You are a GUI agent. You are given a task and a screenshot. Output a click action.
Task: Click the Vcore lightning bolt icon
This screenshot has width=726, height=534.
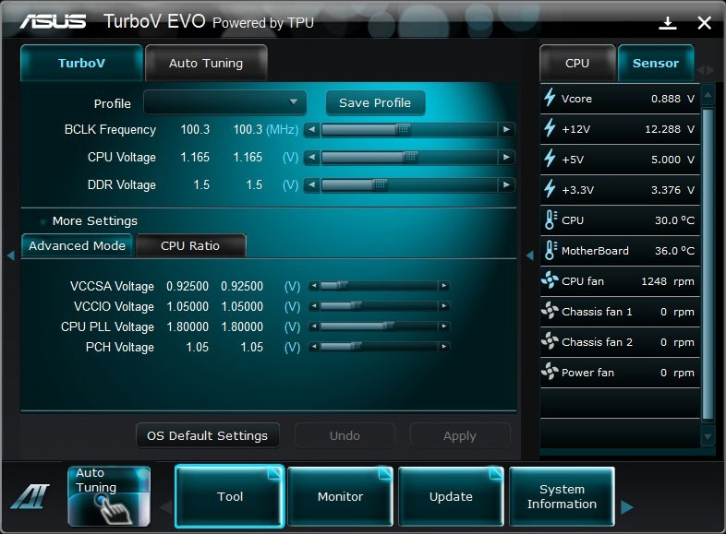[x=550, y=98]
